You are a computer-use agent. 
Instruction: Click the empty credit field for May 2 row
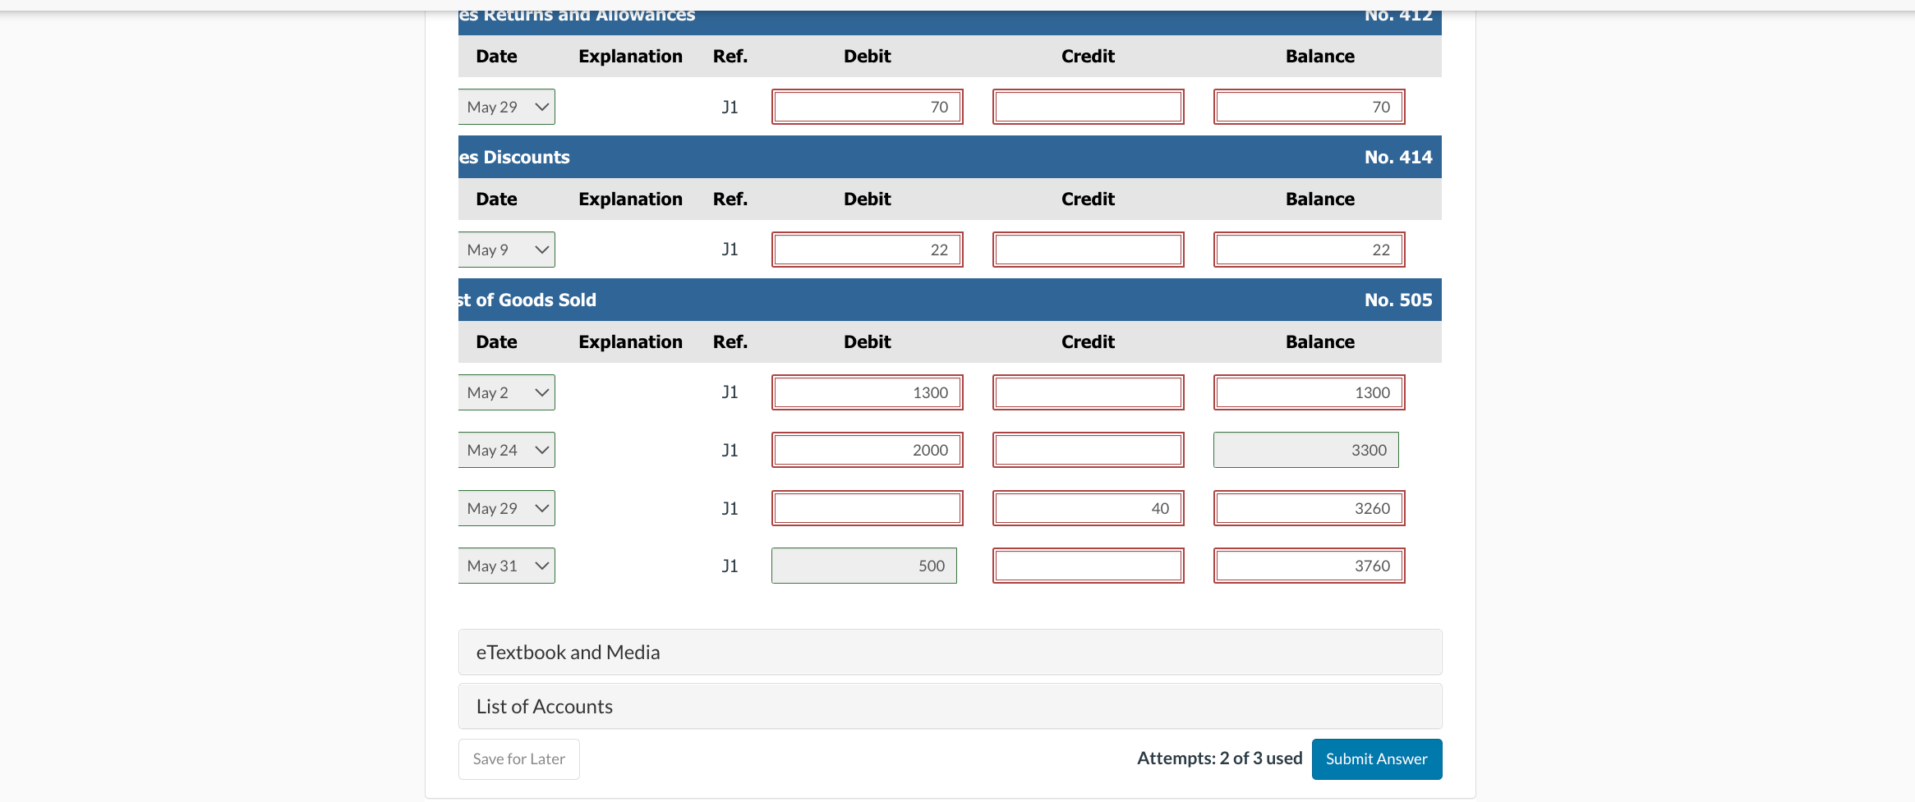[x=1089, y=392]
